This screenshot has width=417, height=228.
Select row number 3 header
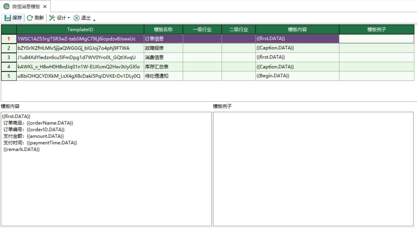[9, 57]
